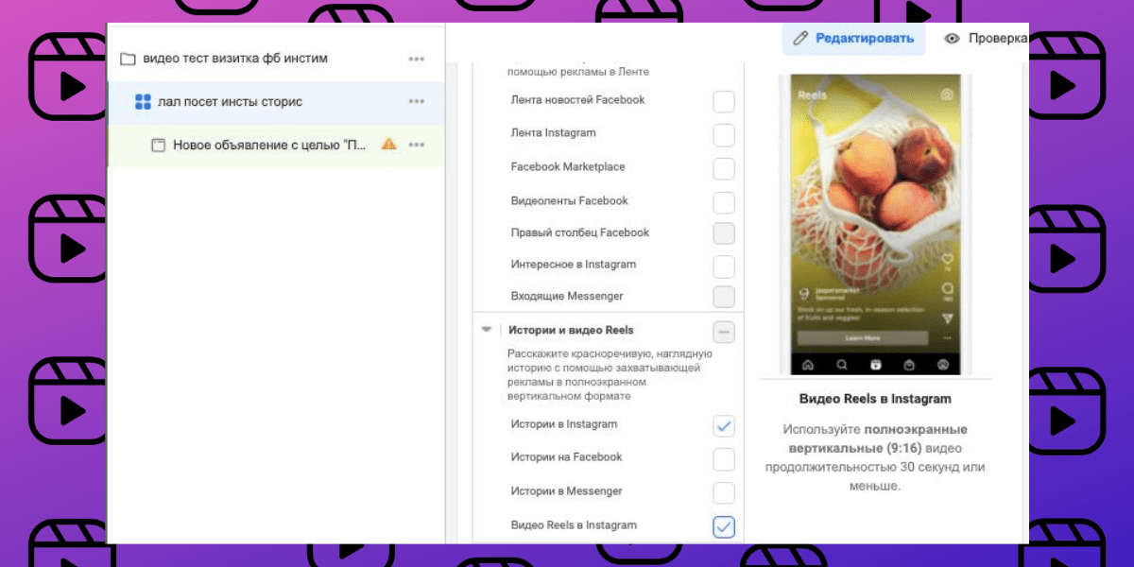1134x567 pixels.
Task: Enable Лента новостей Facebook placement
Action: (724, 101)
